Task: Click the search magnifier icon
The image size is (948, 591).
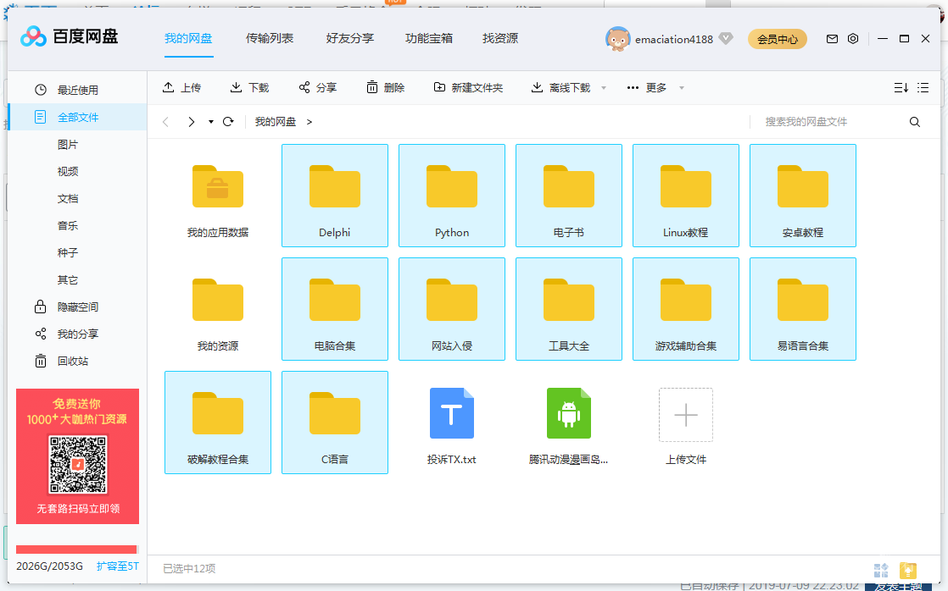Action: point(915,122)
